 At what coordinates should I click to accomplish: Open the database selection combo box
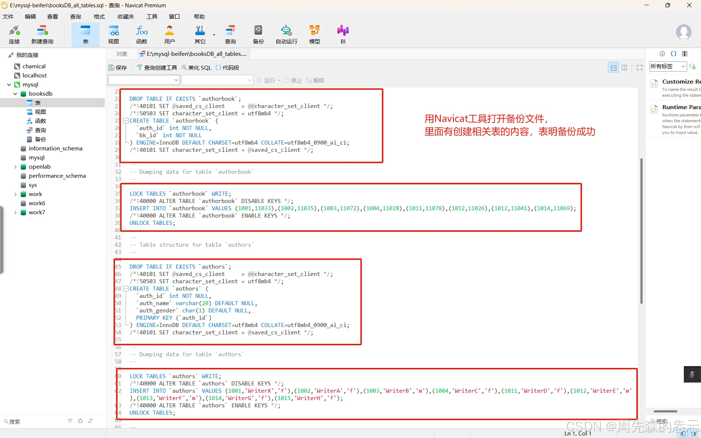pos(218,80)
